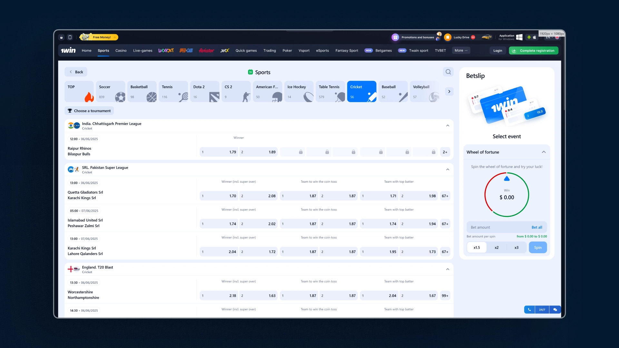The image size is (619, 348).
Task: Select the Dota 2 category
Action: pyautogui.click(x=205, y=92)
